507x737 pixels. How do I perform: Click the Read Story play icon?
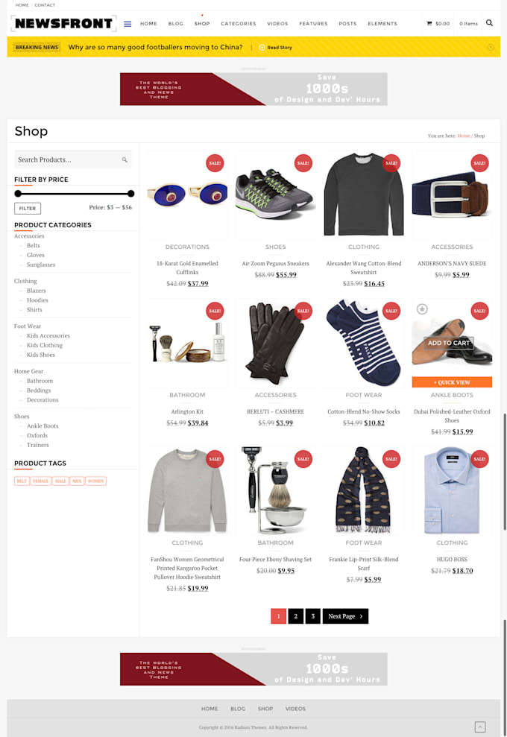tap(262, 48)
